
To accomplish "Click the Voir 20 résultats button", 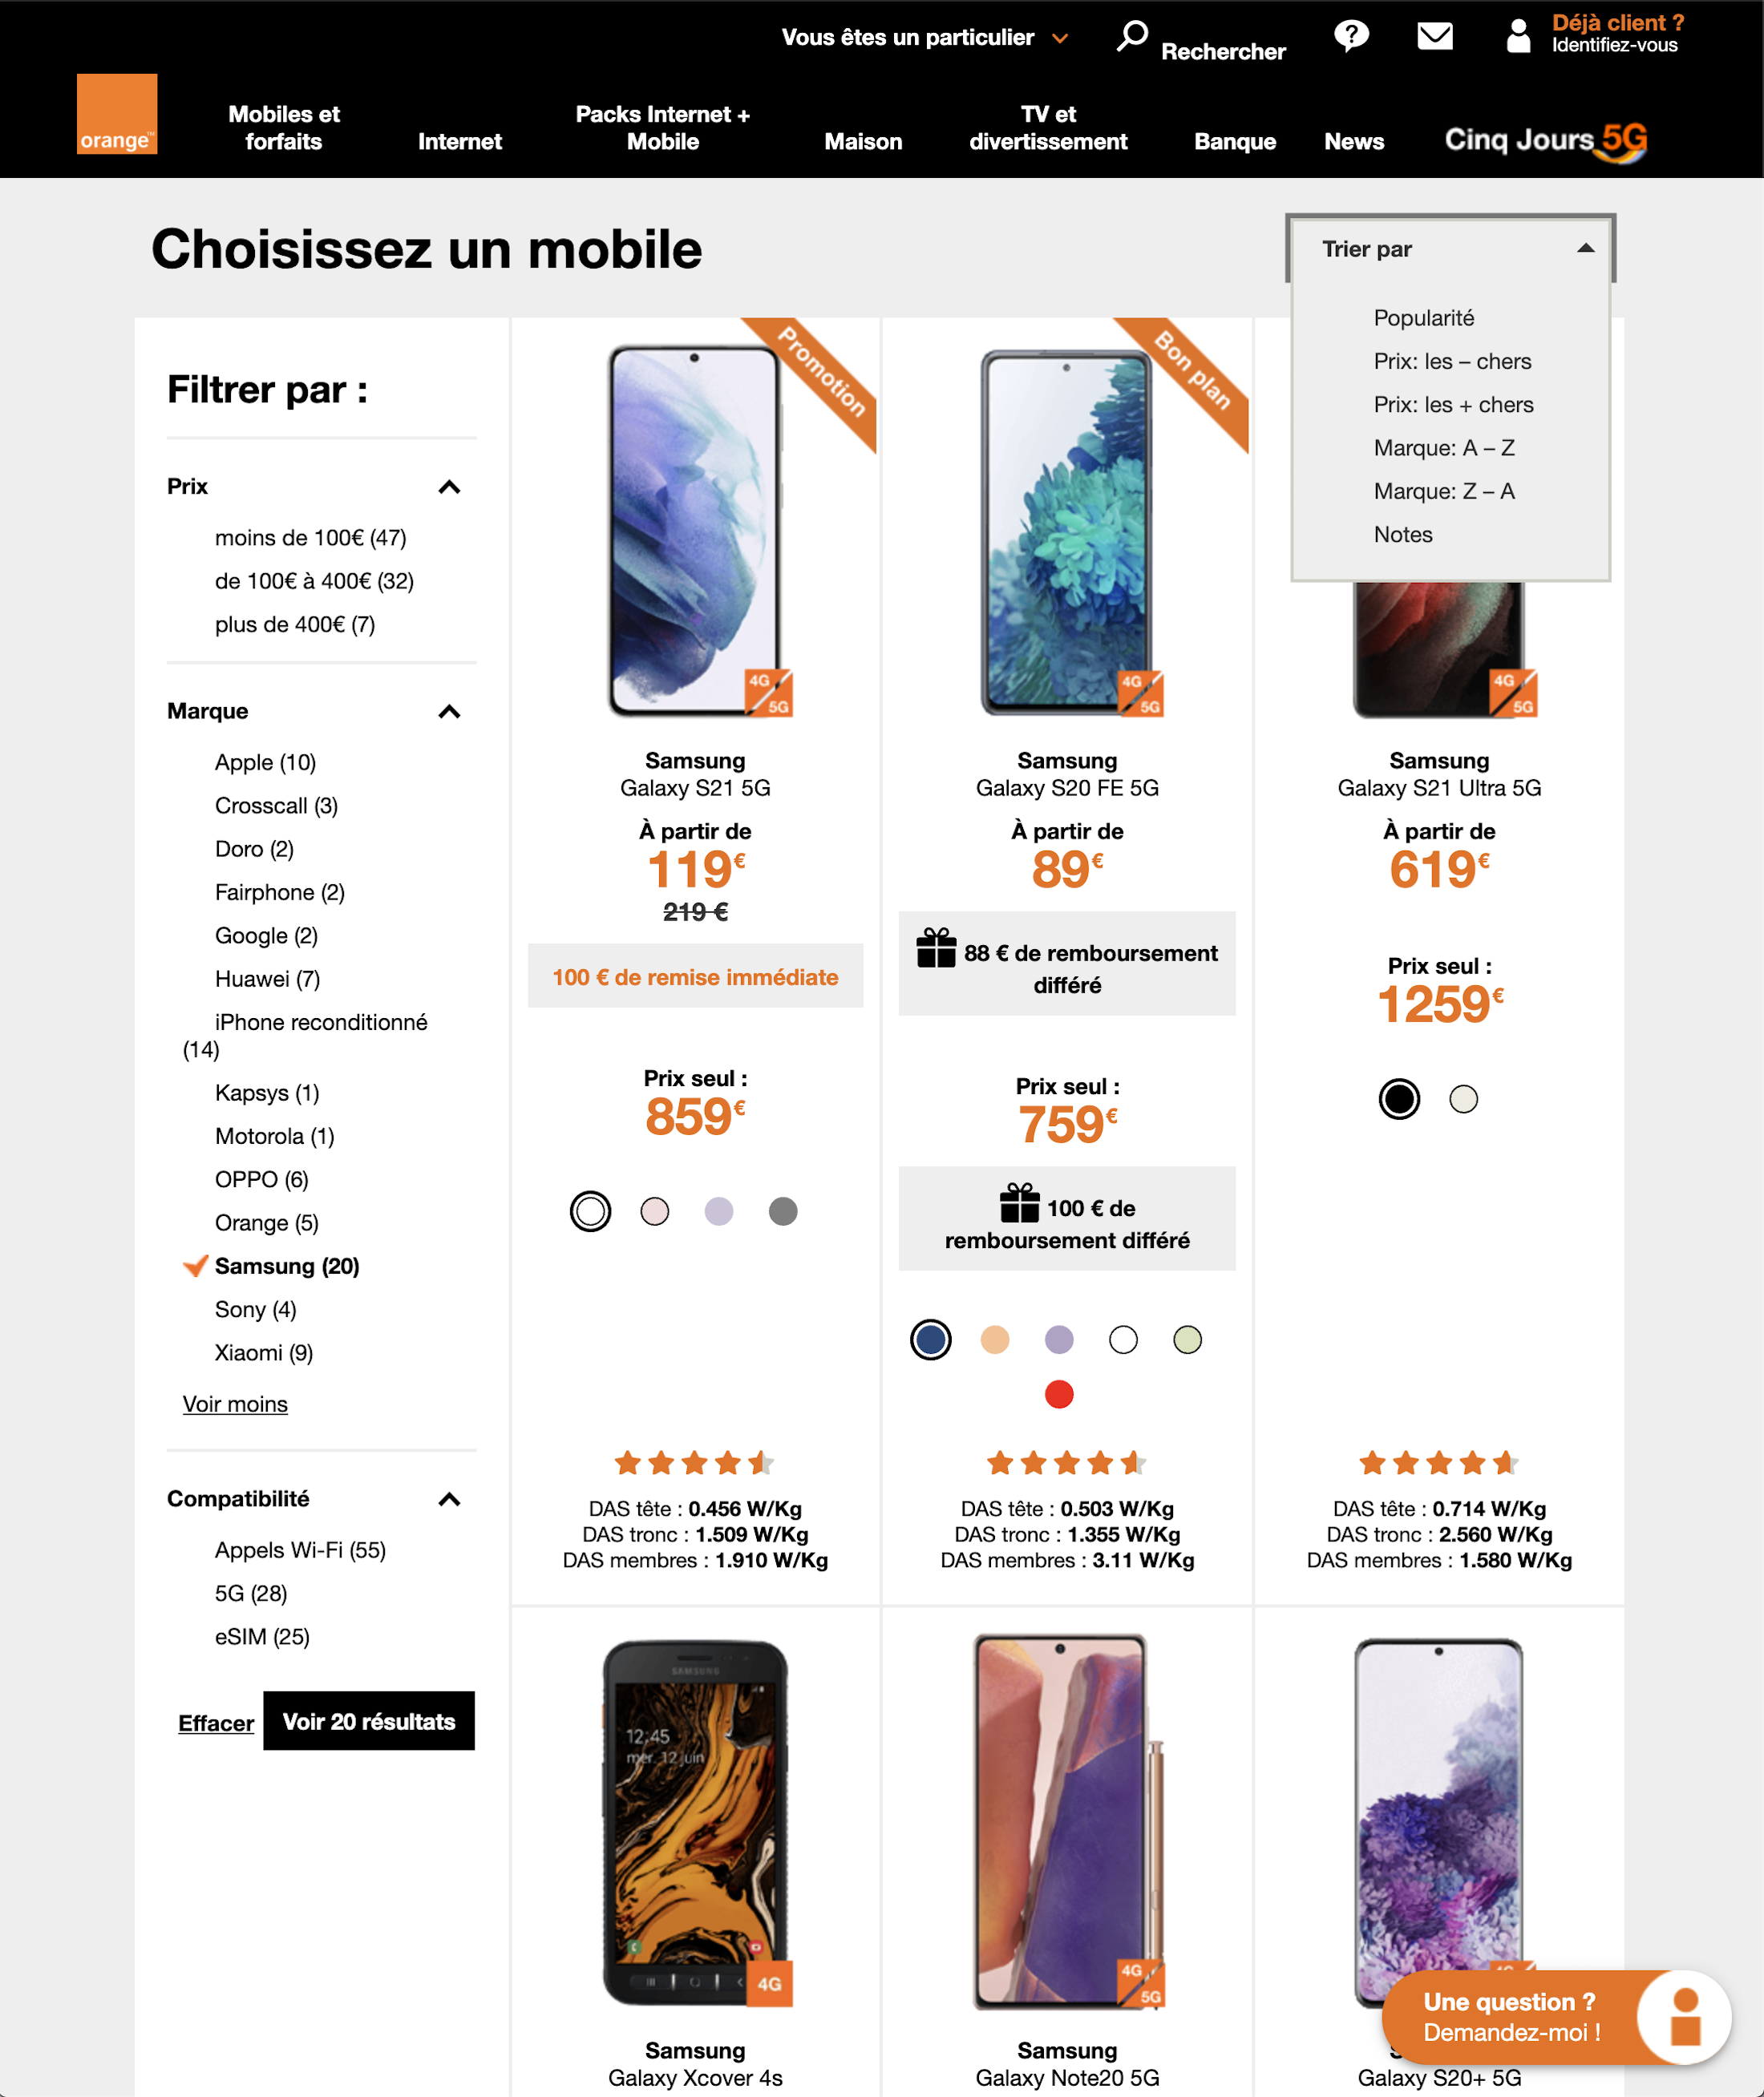I will (368, 1721).
